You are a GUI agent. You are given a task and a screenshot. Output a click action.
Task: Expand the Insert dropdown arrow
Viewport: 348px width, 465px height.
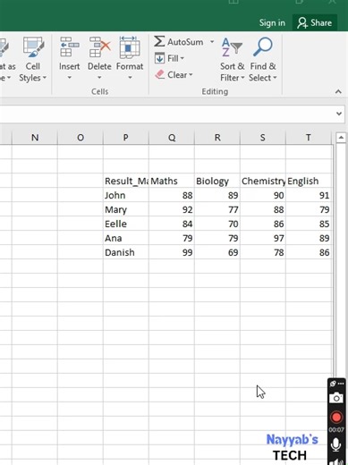click(x=69, y=78)
